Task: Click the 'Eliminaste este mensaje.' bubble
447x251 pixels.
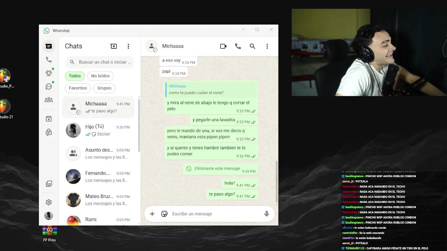Action: [221, 169]
